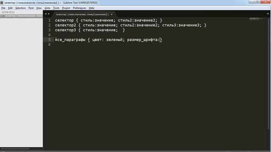Open the Selection menu
271x152 pixels.
pyautogui.click(x=20, y=8)
